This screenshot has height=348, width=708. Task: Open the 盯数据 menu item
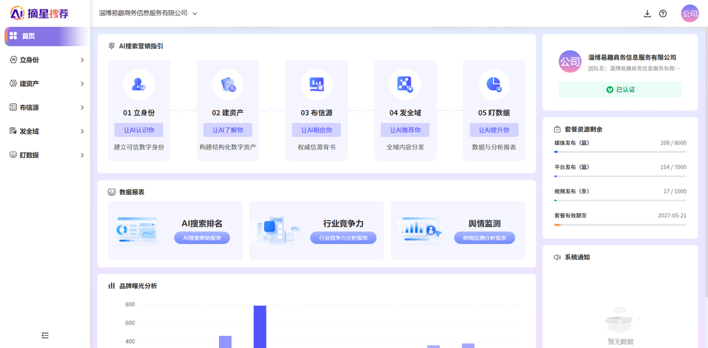[45, 155]
